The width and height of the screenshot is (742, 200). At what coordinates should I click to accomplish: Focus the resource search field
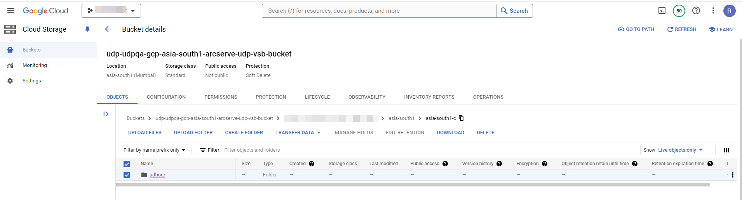point(379,11)
